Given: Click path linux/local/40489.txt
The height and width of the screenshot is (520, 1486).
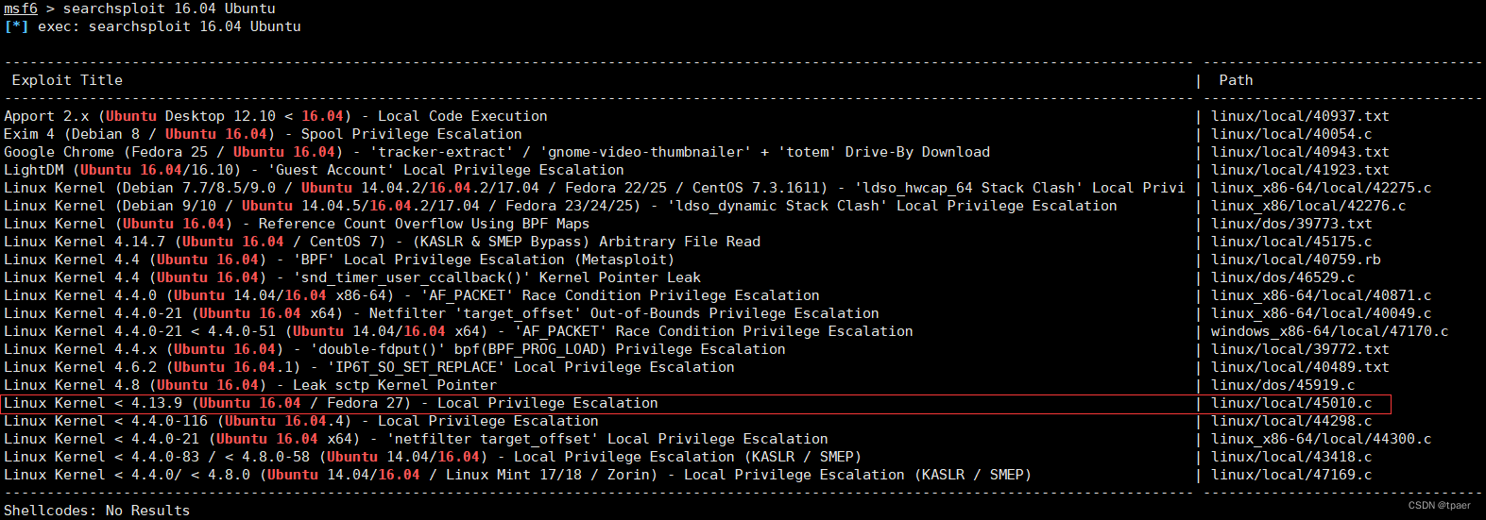Looking at the screenshot, I should coord(1300,367).
